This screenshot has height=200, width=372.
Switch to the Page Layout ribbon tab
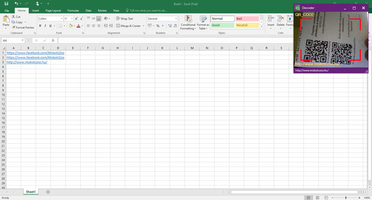coord(53,11)
